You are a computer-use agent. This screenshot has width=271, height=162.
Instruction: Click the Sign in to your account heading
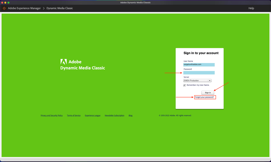click(201, 53)
